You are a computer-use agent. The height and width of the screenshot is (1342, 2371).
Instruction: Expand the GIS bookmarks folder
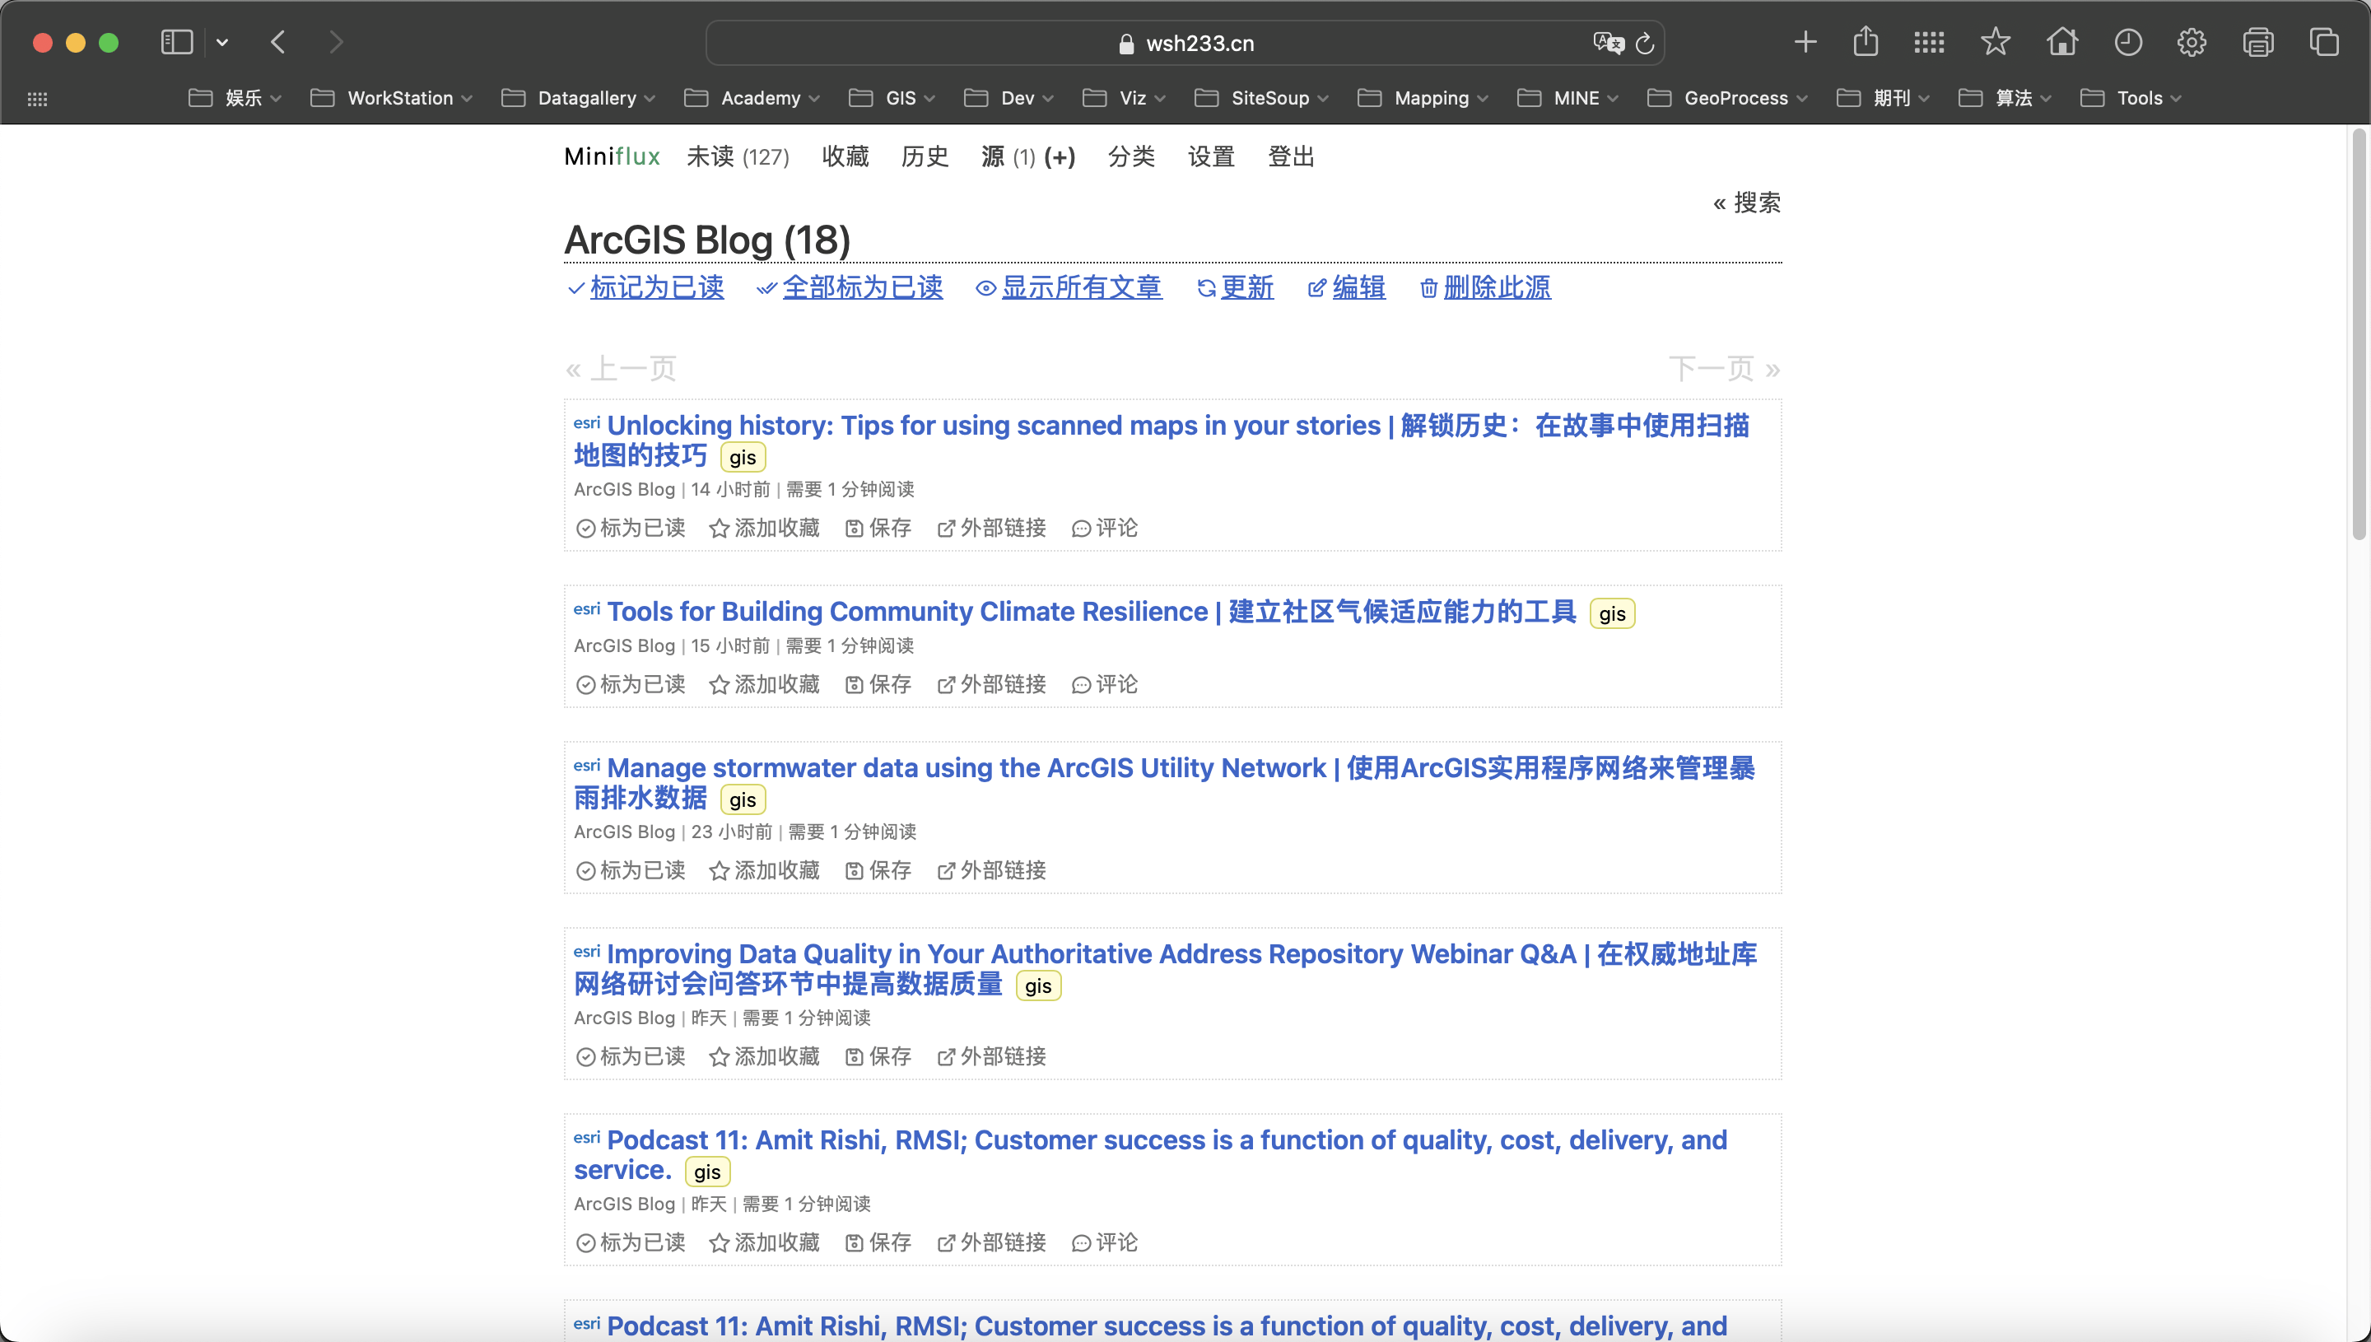tap(892, 98)
